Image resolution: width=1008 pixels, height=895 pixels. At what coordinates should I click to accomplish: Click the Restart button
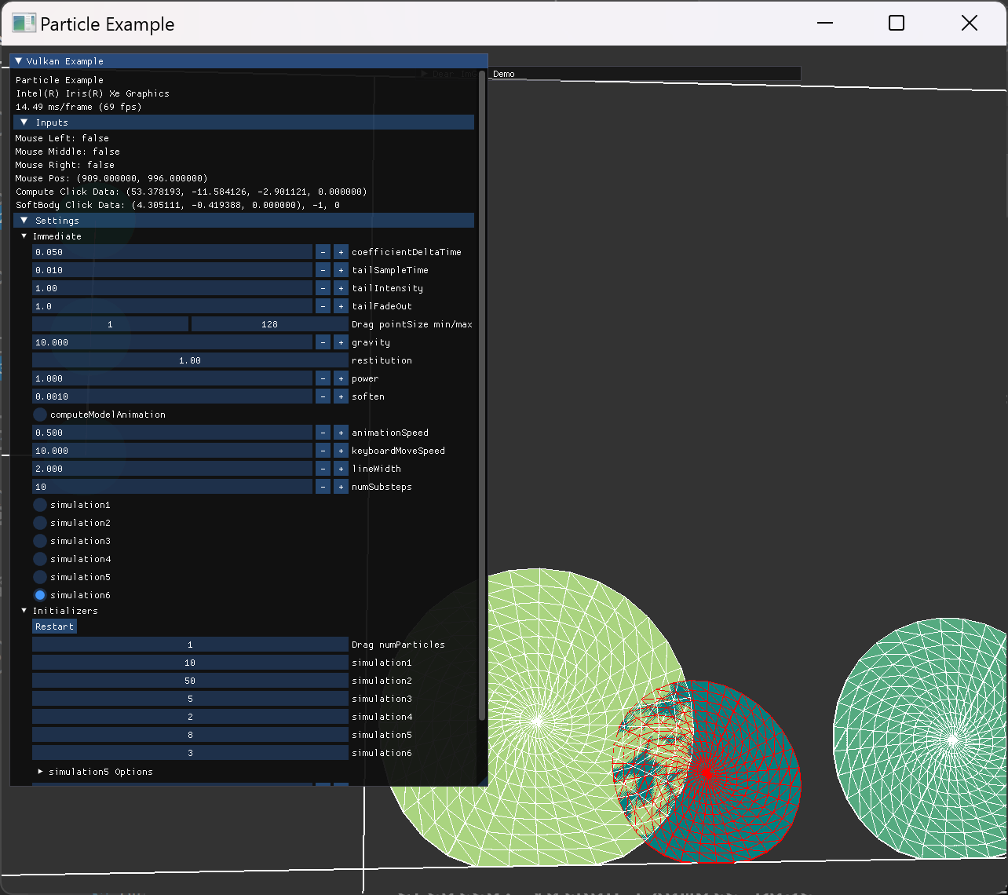pyautogui.click(x=54, y=626)
